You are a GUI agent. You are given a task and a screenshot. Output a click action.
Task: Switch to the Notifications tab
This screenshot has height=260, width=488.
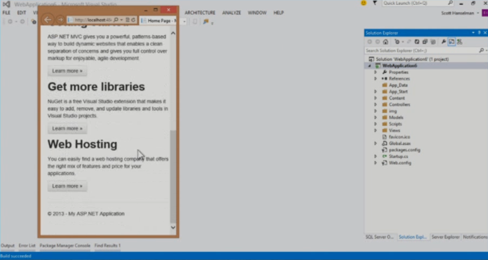pyautogui.click(x=475, y=237)
